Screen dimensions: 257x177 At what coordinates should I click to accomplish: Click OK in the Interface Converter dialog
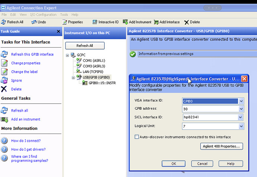[x=174, y=164]
